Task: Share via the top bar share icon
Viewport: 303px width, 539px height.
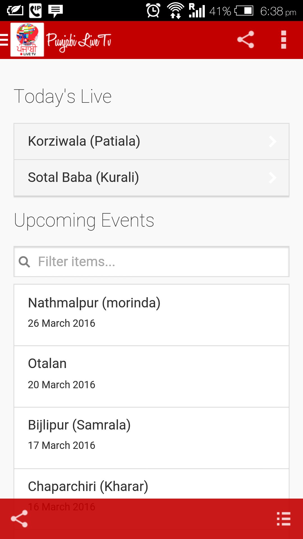Action: [x=245, y=40]
